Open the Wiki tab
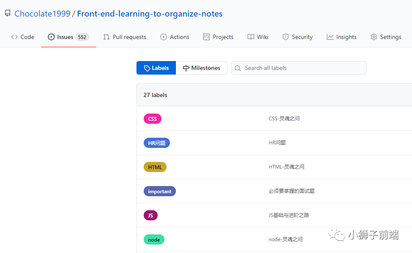This screenshot has height=253, width=412. pos(258,37)
